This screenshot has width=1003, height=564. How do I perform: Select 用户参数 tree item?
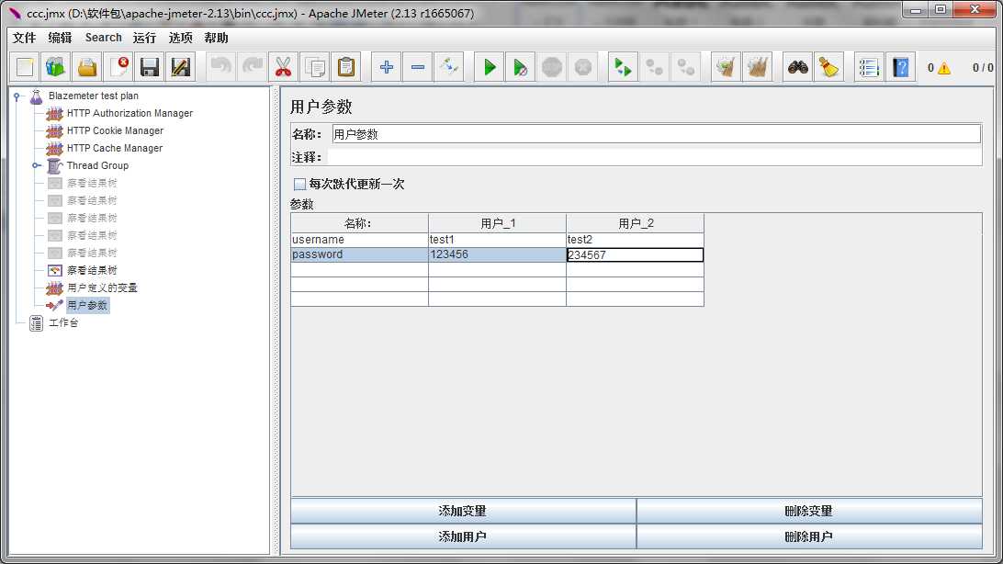point(87,306)
